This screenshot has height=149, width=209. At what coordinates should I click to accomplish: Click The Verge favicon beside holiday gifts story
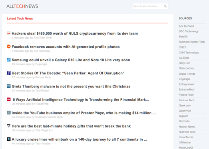tap(9, 126)
